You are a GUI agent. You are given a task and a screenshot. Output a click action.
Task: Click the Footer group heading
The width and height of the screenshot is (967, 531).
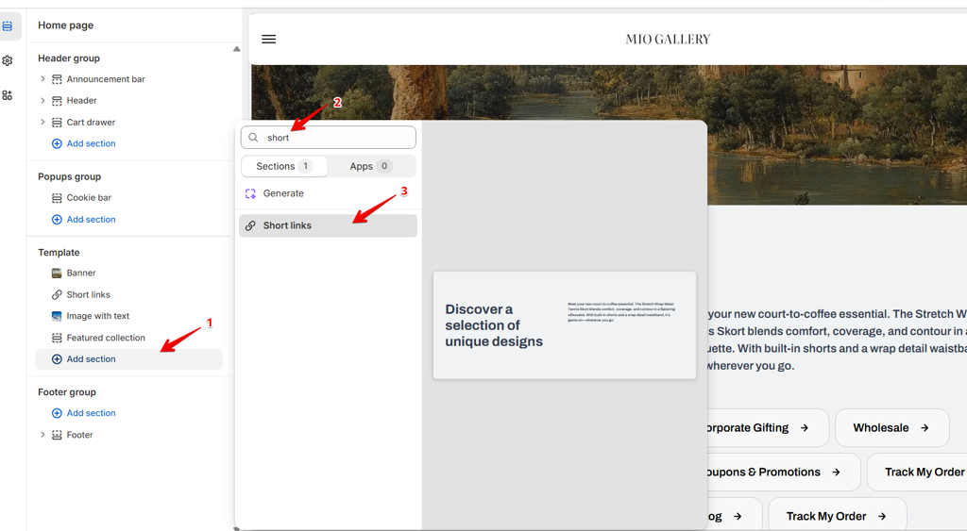[67, 392]
